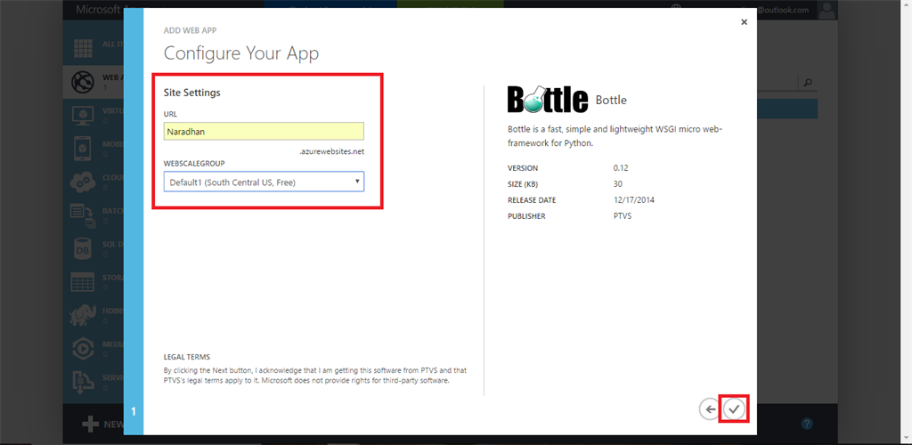Screen dimensions: 912x445
Task: Click the publisher value 'PTVS'
Action: [x=623, y=216]
